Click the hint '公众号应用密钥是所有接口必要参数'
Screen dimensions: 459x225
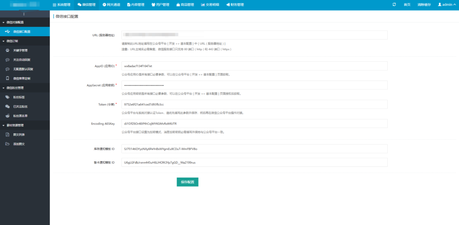tap(145, 94)
